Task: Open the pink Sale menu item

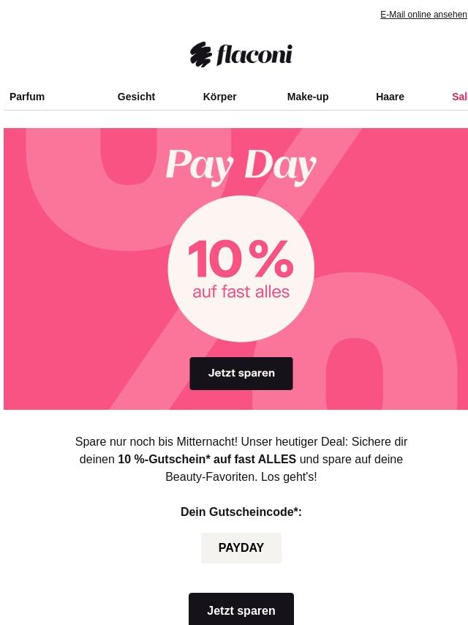Action: [460, 97]
